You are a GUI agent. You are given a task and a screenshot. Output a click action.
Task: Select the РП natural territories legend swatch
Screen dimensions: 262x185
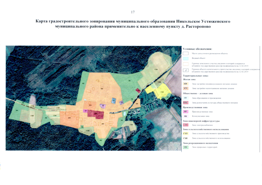[x=186, y=147]
